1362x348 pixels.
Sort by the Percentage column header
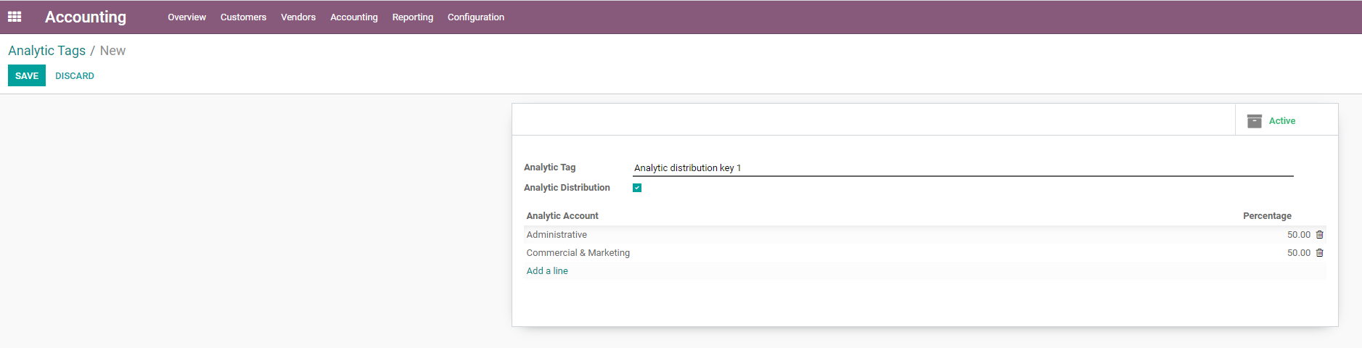click(1266, 216)
